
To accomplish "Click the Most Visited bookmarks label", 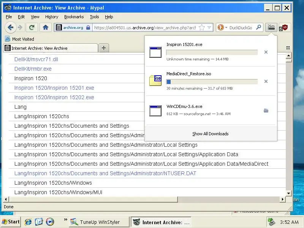I will pyautogui.click(x=23, y=39).
